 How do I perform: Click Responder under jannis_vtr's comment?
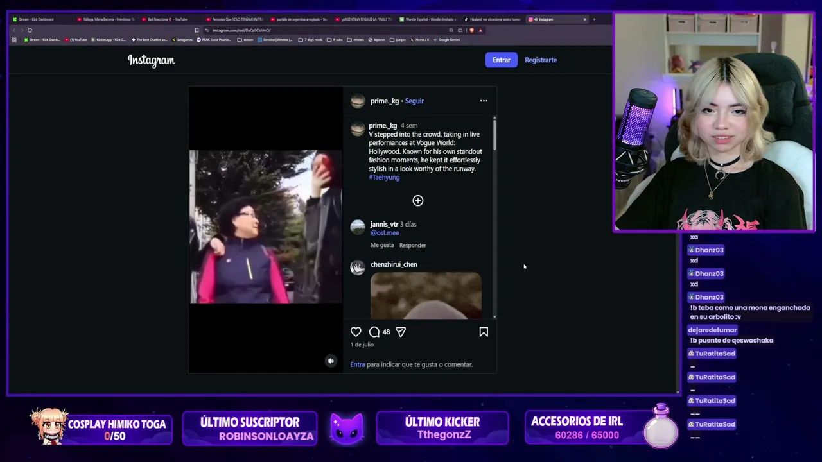pyautogui.click(x=413, y=245)
